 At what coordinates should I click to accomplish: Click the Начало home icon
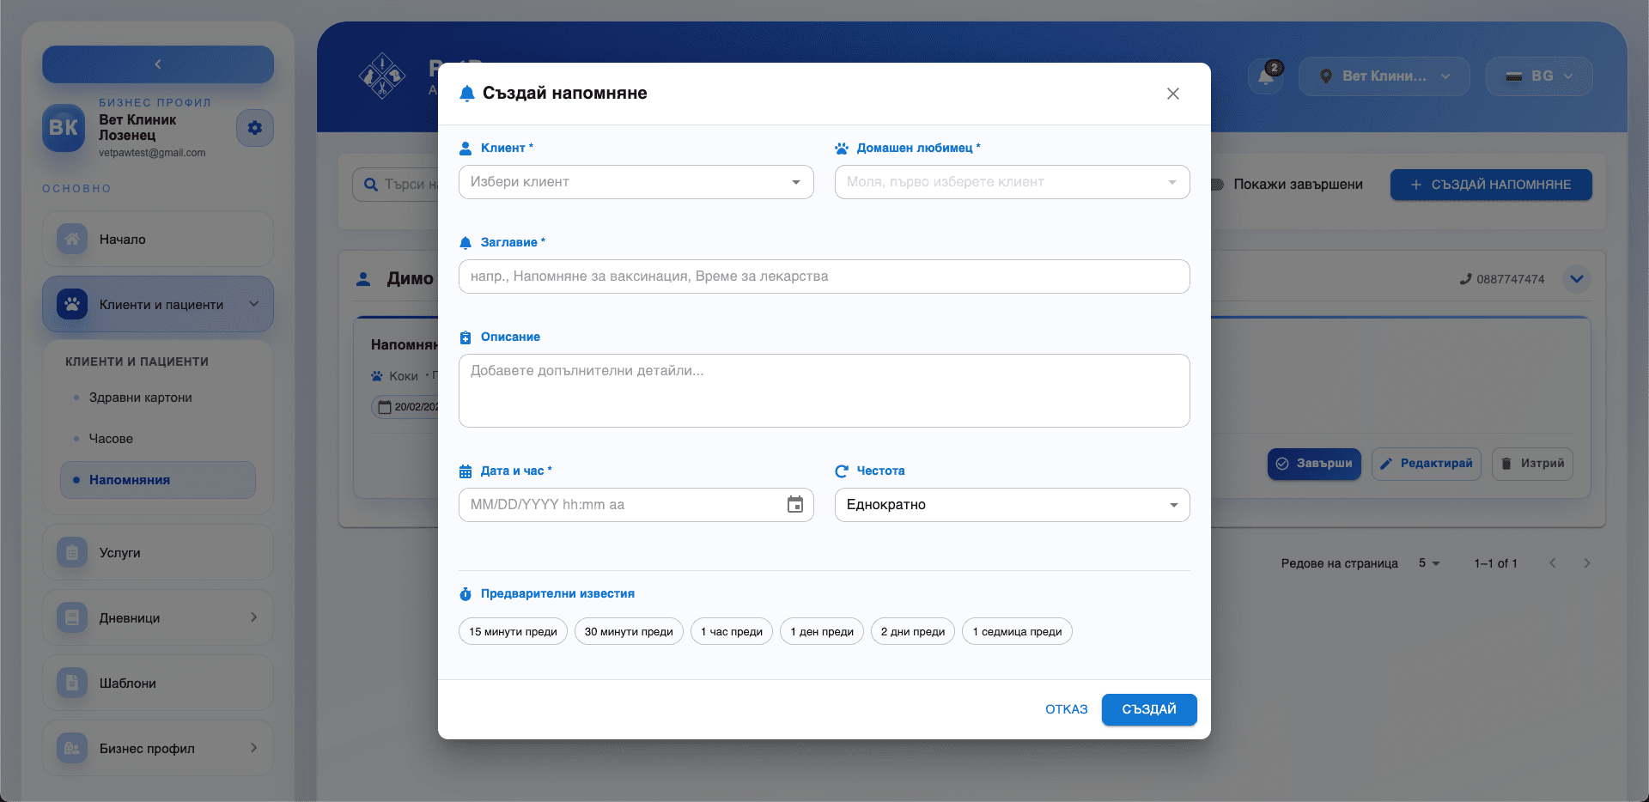click(72, 239)
